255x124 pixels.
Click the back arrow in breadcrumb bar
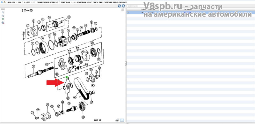2,2
